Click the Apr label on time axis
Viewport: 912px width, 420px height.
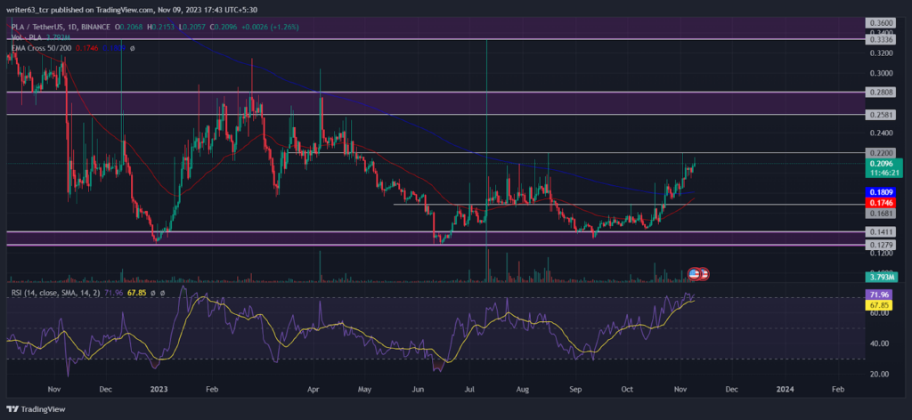coord(314,391)
